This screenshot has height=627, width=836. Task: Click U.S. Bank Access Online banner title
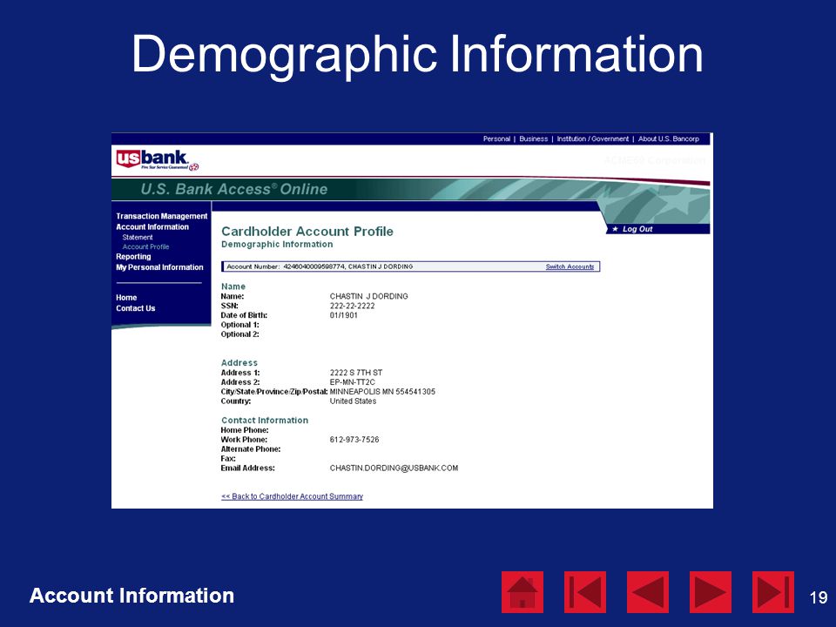click(x=234, y=189)
